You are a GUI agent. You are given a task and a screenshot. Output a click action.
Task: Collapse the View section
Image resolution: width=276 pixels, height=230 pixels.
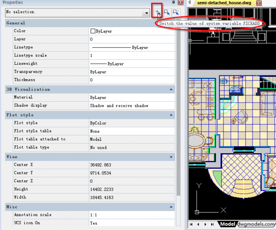click(171, 157)
